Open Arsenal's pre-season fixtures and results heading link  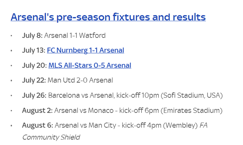click(108, 17)
